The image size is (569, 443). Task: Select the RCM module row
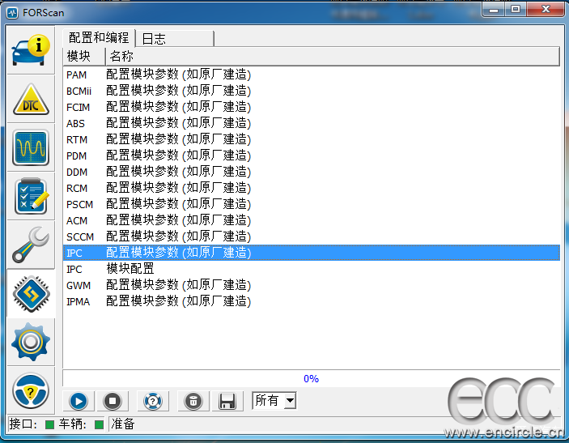(312, 188)
